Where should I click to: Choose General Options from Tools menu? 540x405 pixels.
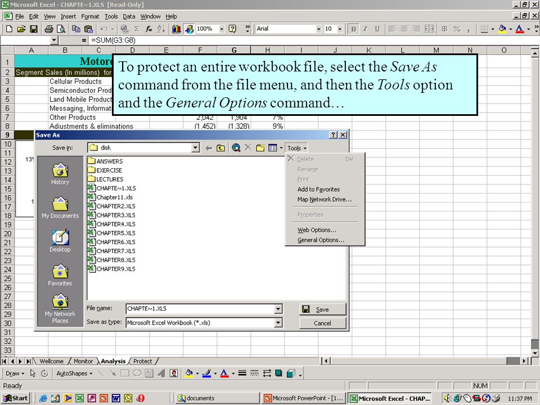click(321, 240)
